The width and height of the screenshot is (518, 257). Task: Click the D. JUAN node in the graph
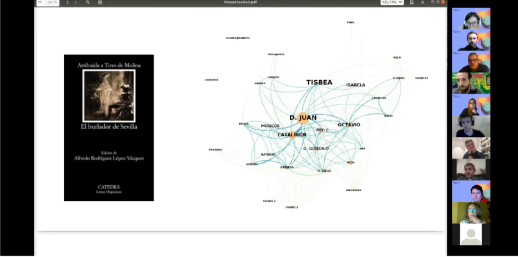[x=303, y=118]
